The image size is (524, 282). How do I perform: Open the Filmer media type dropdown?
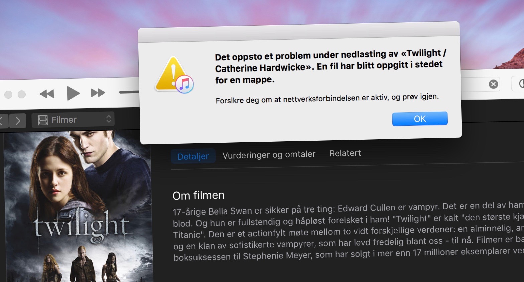(x=73, y=119)
